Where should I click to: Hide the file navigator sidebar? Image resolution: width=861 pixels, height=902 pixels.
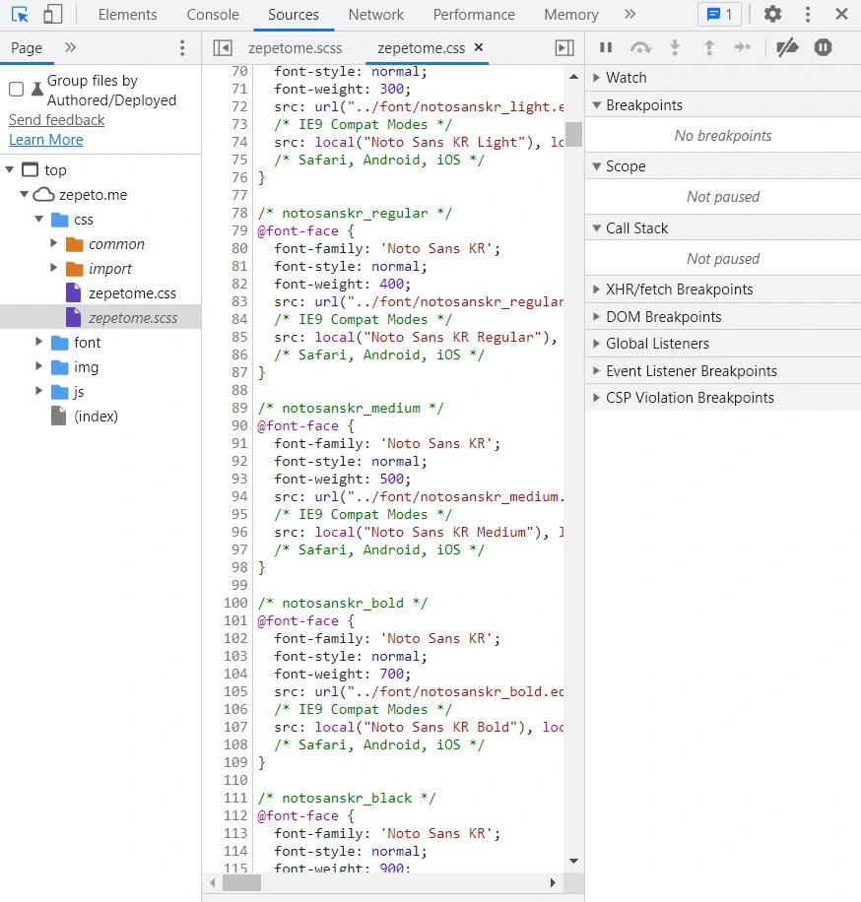pos(223,47)
